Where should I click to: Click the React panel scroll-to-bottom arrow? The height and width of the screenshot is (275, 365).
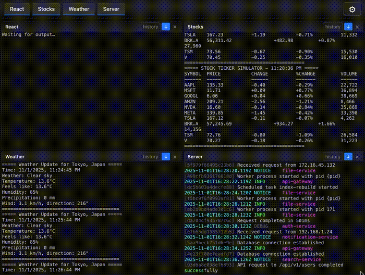(166, 27)
